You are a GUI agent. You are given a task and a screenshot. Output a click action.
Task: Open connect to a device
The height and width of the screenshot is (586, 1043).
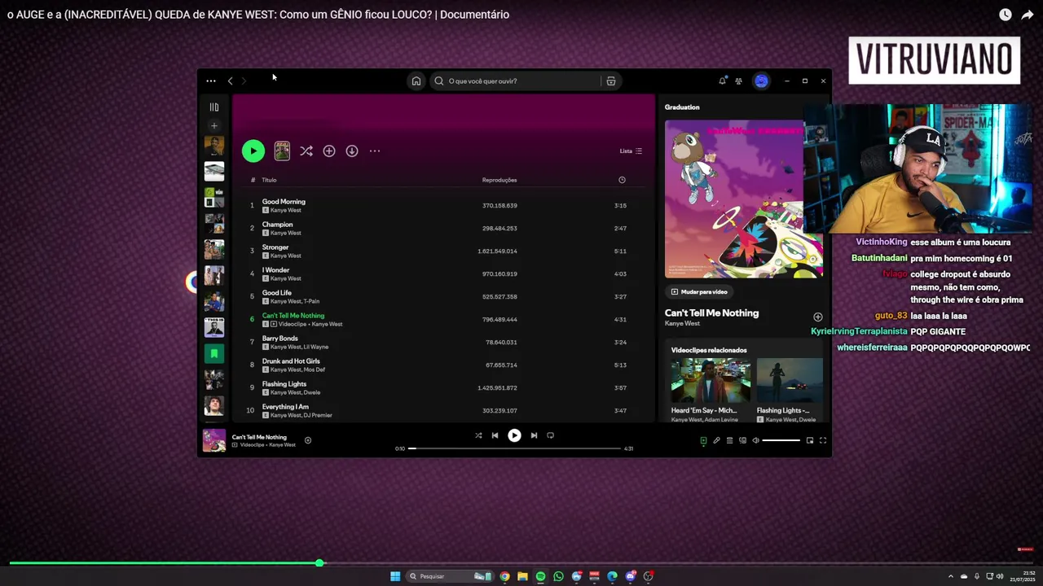742,440
